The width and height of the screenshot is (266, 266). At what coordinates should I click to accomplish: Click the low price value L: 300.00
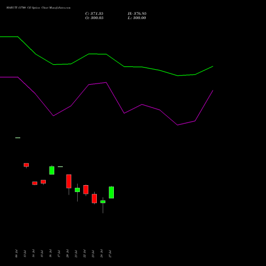pyautogui.click(x=137, y=18)
